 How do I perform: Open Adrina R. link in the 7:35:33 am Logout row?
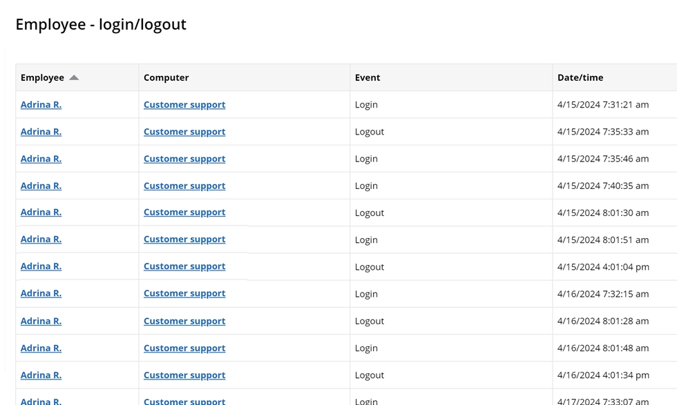[40, 131]
